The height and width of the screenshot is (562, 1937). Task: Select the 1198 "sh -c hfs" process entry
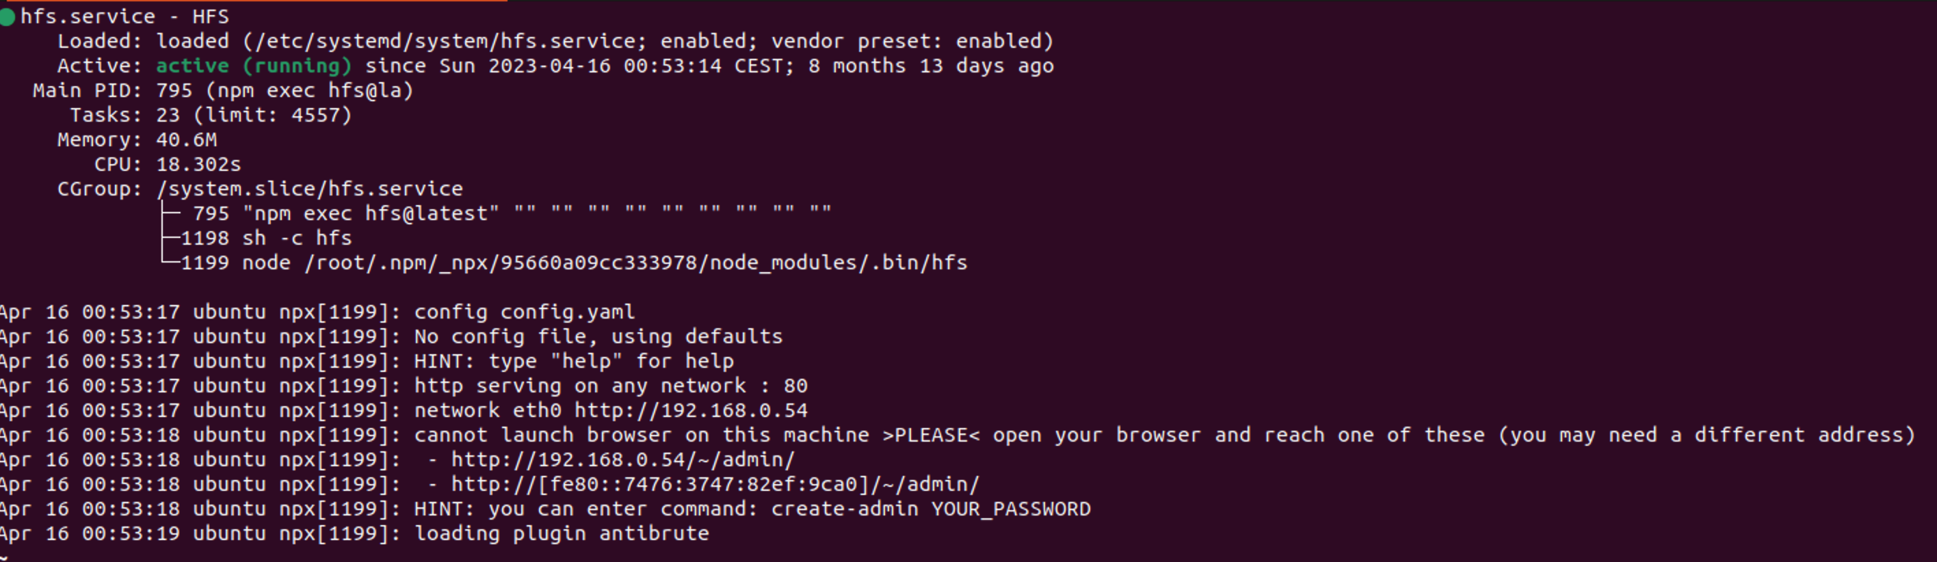(266, 239)
